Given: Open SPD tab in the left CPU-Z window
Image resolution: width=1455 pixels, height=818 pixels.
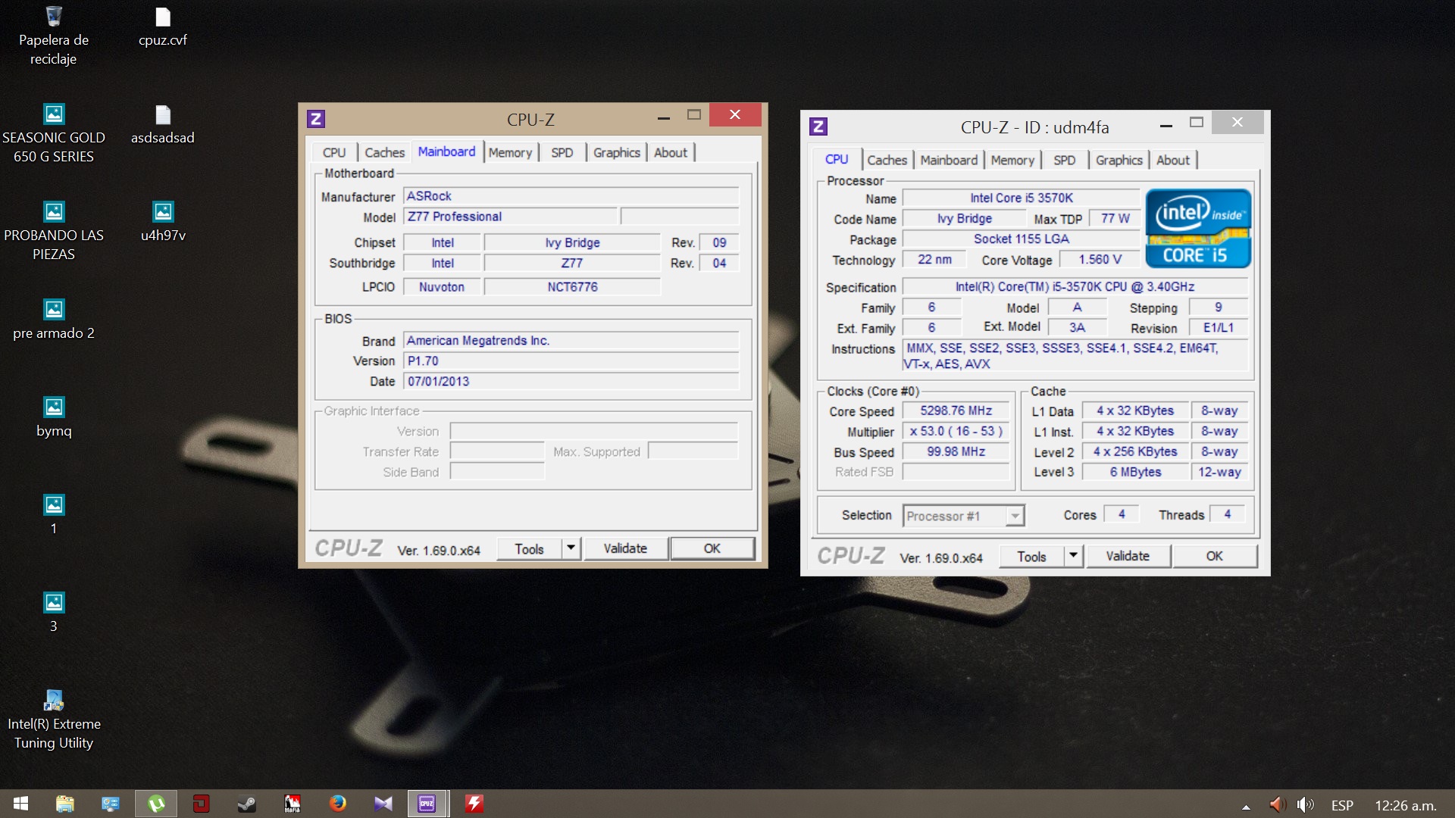Looking at the screenshot, I should pyautogui.click(x=562, y=152).
